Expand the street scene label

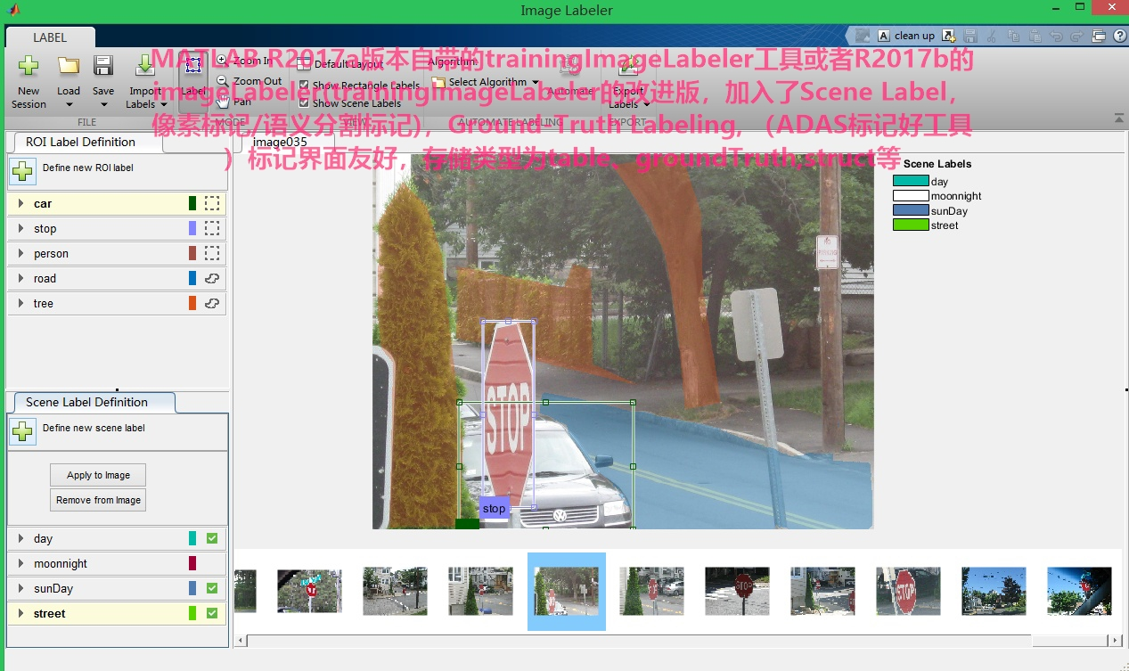point(20,613)
